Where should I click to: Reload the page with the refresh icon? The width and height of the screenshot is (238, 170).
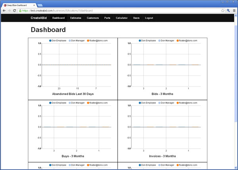(x=15, y=11)
